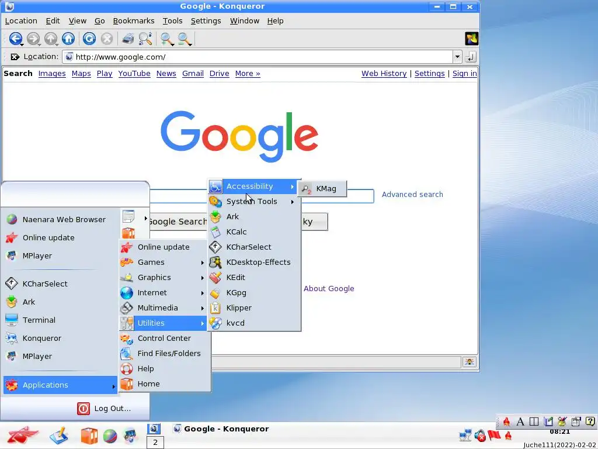This screenshot has height=449, width=598.
Task: Open the About Google link
Action: point(329,289)
